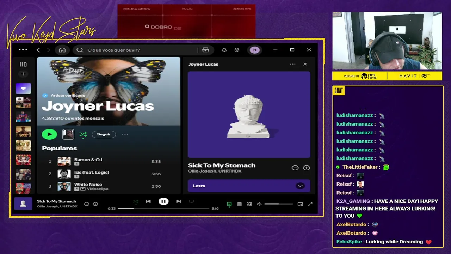Click the minus icon in side panel
Screen dimensions: 451x254
[295, 168]
